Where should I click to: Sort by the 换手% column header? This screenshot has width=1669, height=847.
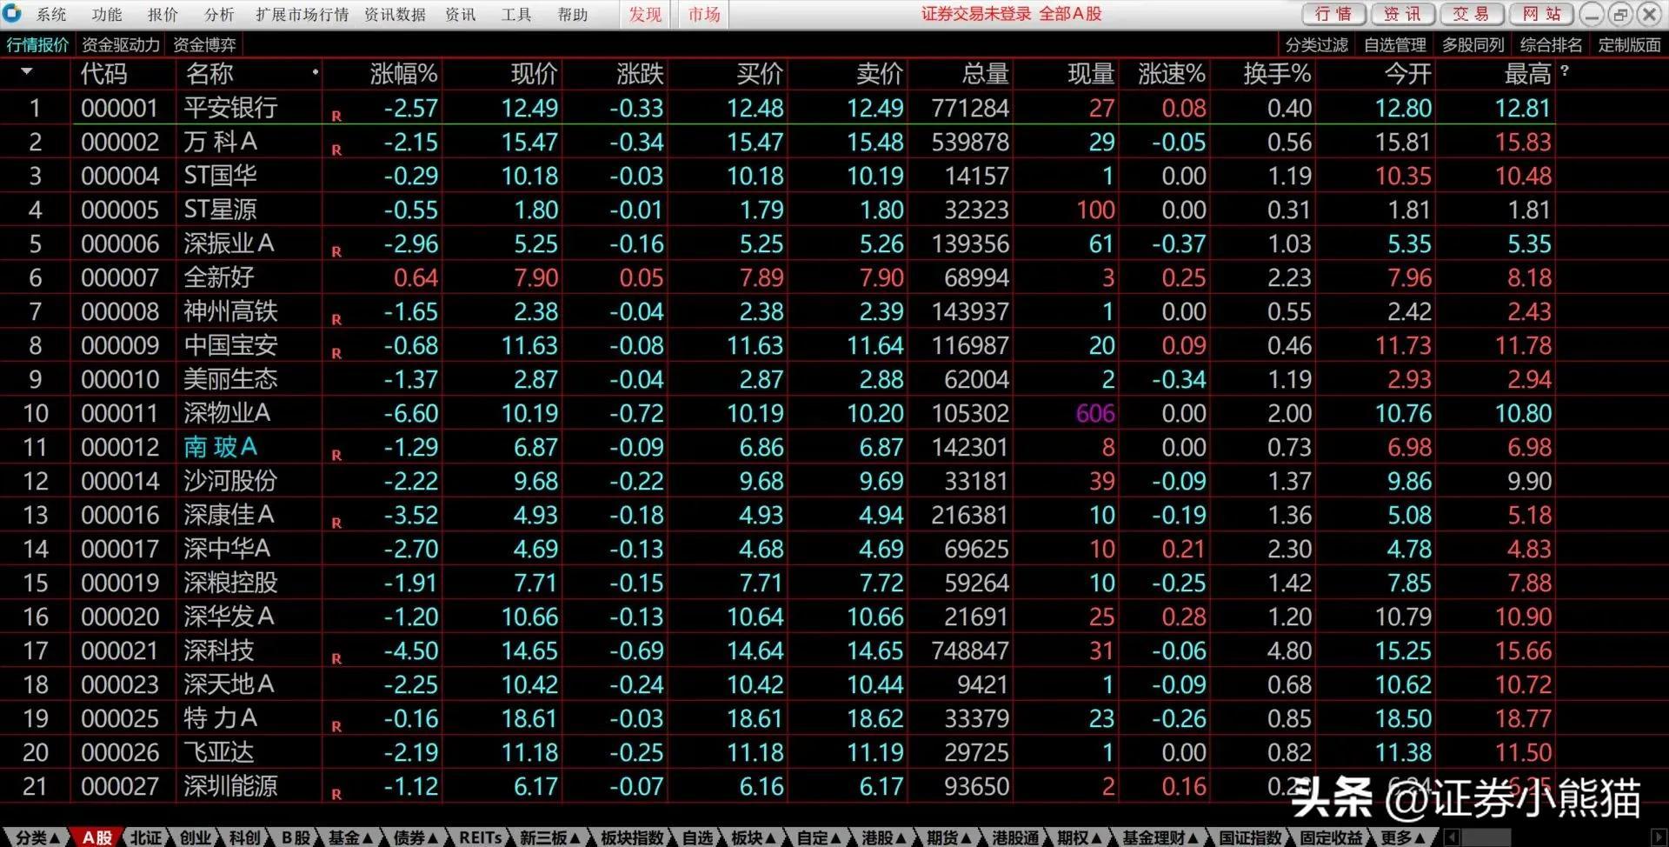pyautogui.click(x=1277, y=74)
